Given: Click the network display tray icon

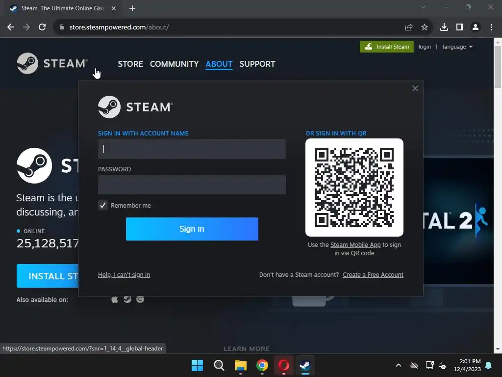Looking at the screenshot, I should [x=429, y=365].
